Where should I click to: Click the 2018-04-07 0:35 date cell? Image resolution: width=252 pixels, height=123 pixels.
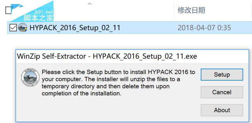click(204, 28)
